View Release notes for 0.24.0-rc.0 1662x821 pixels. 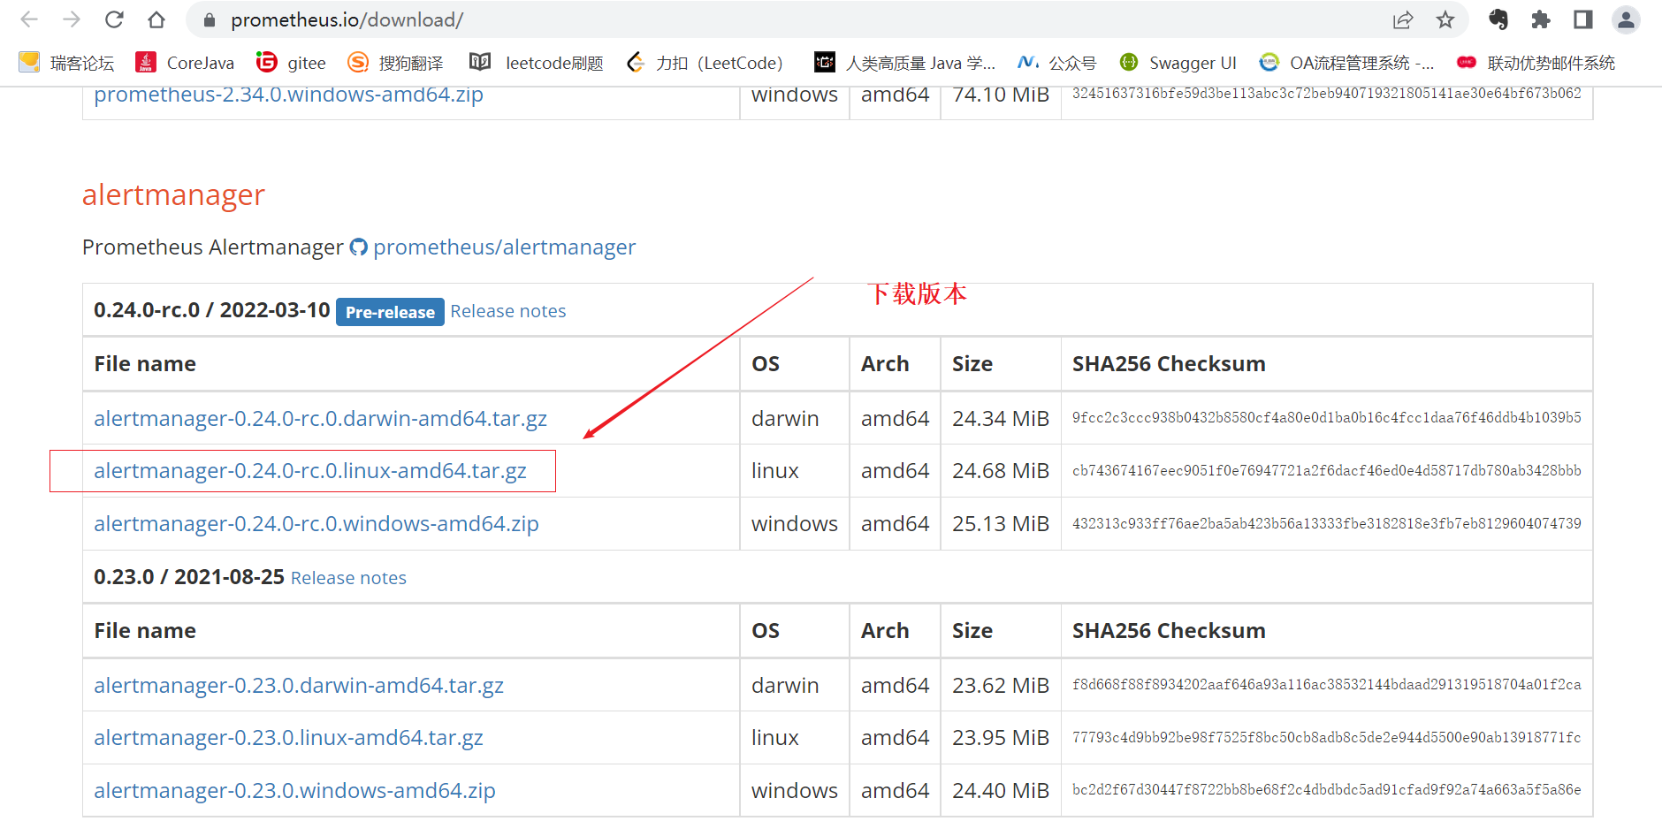507,311
